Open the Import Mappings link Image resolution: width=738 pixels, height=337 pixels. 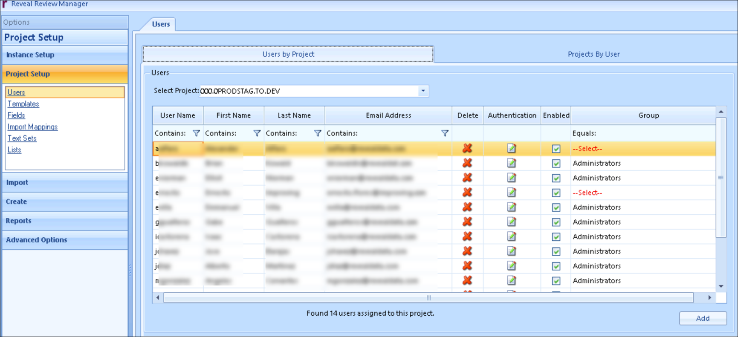pyautogui.click(x=32, y=127)
